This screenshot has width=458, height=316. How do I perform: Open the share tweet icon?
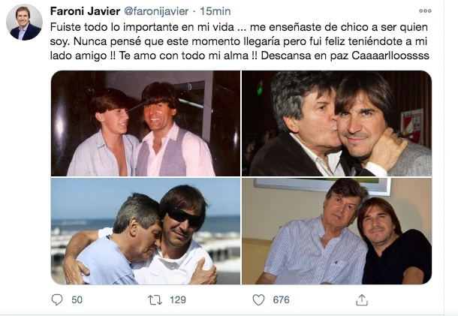[362, 299]
